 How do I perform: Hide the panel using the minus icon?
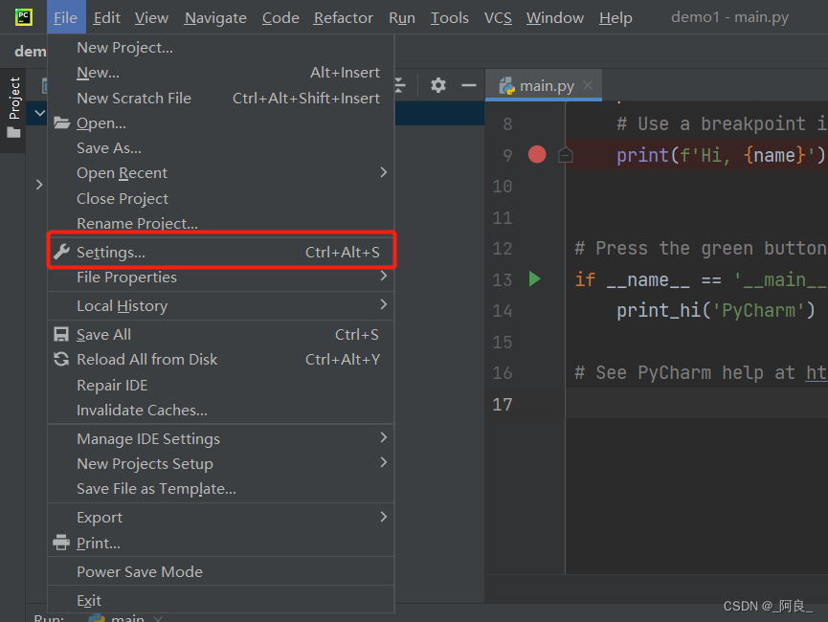468,84
